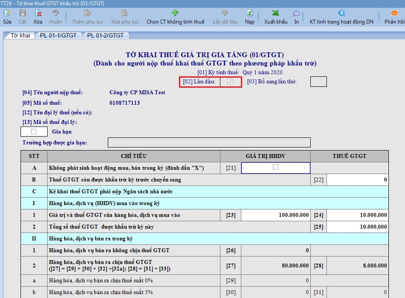Click the Sửa edit pencil icon
Image resolution: width=405 pixels, height=298 pixels.
click(7, 13)
